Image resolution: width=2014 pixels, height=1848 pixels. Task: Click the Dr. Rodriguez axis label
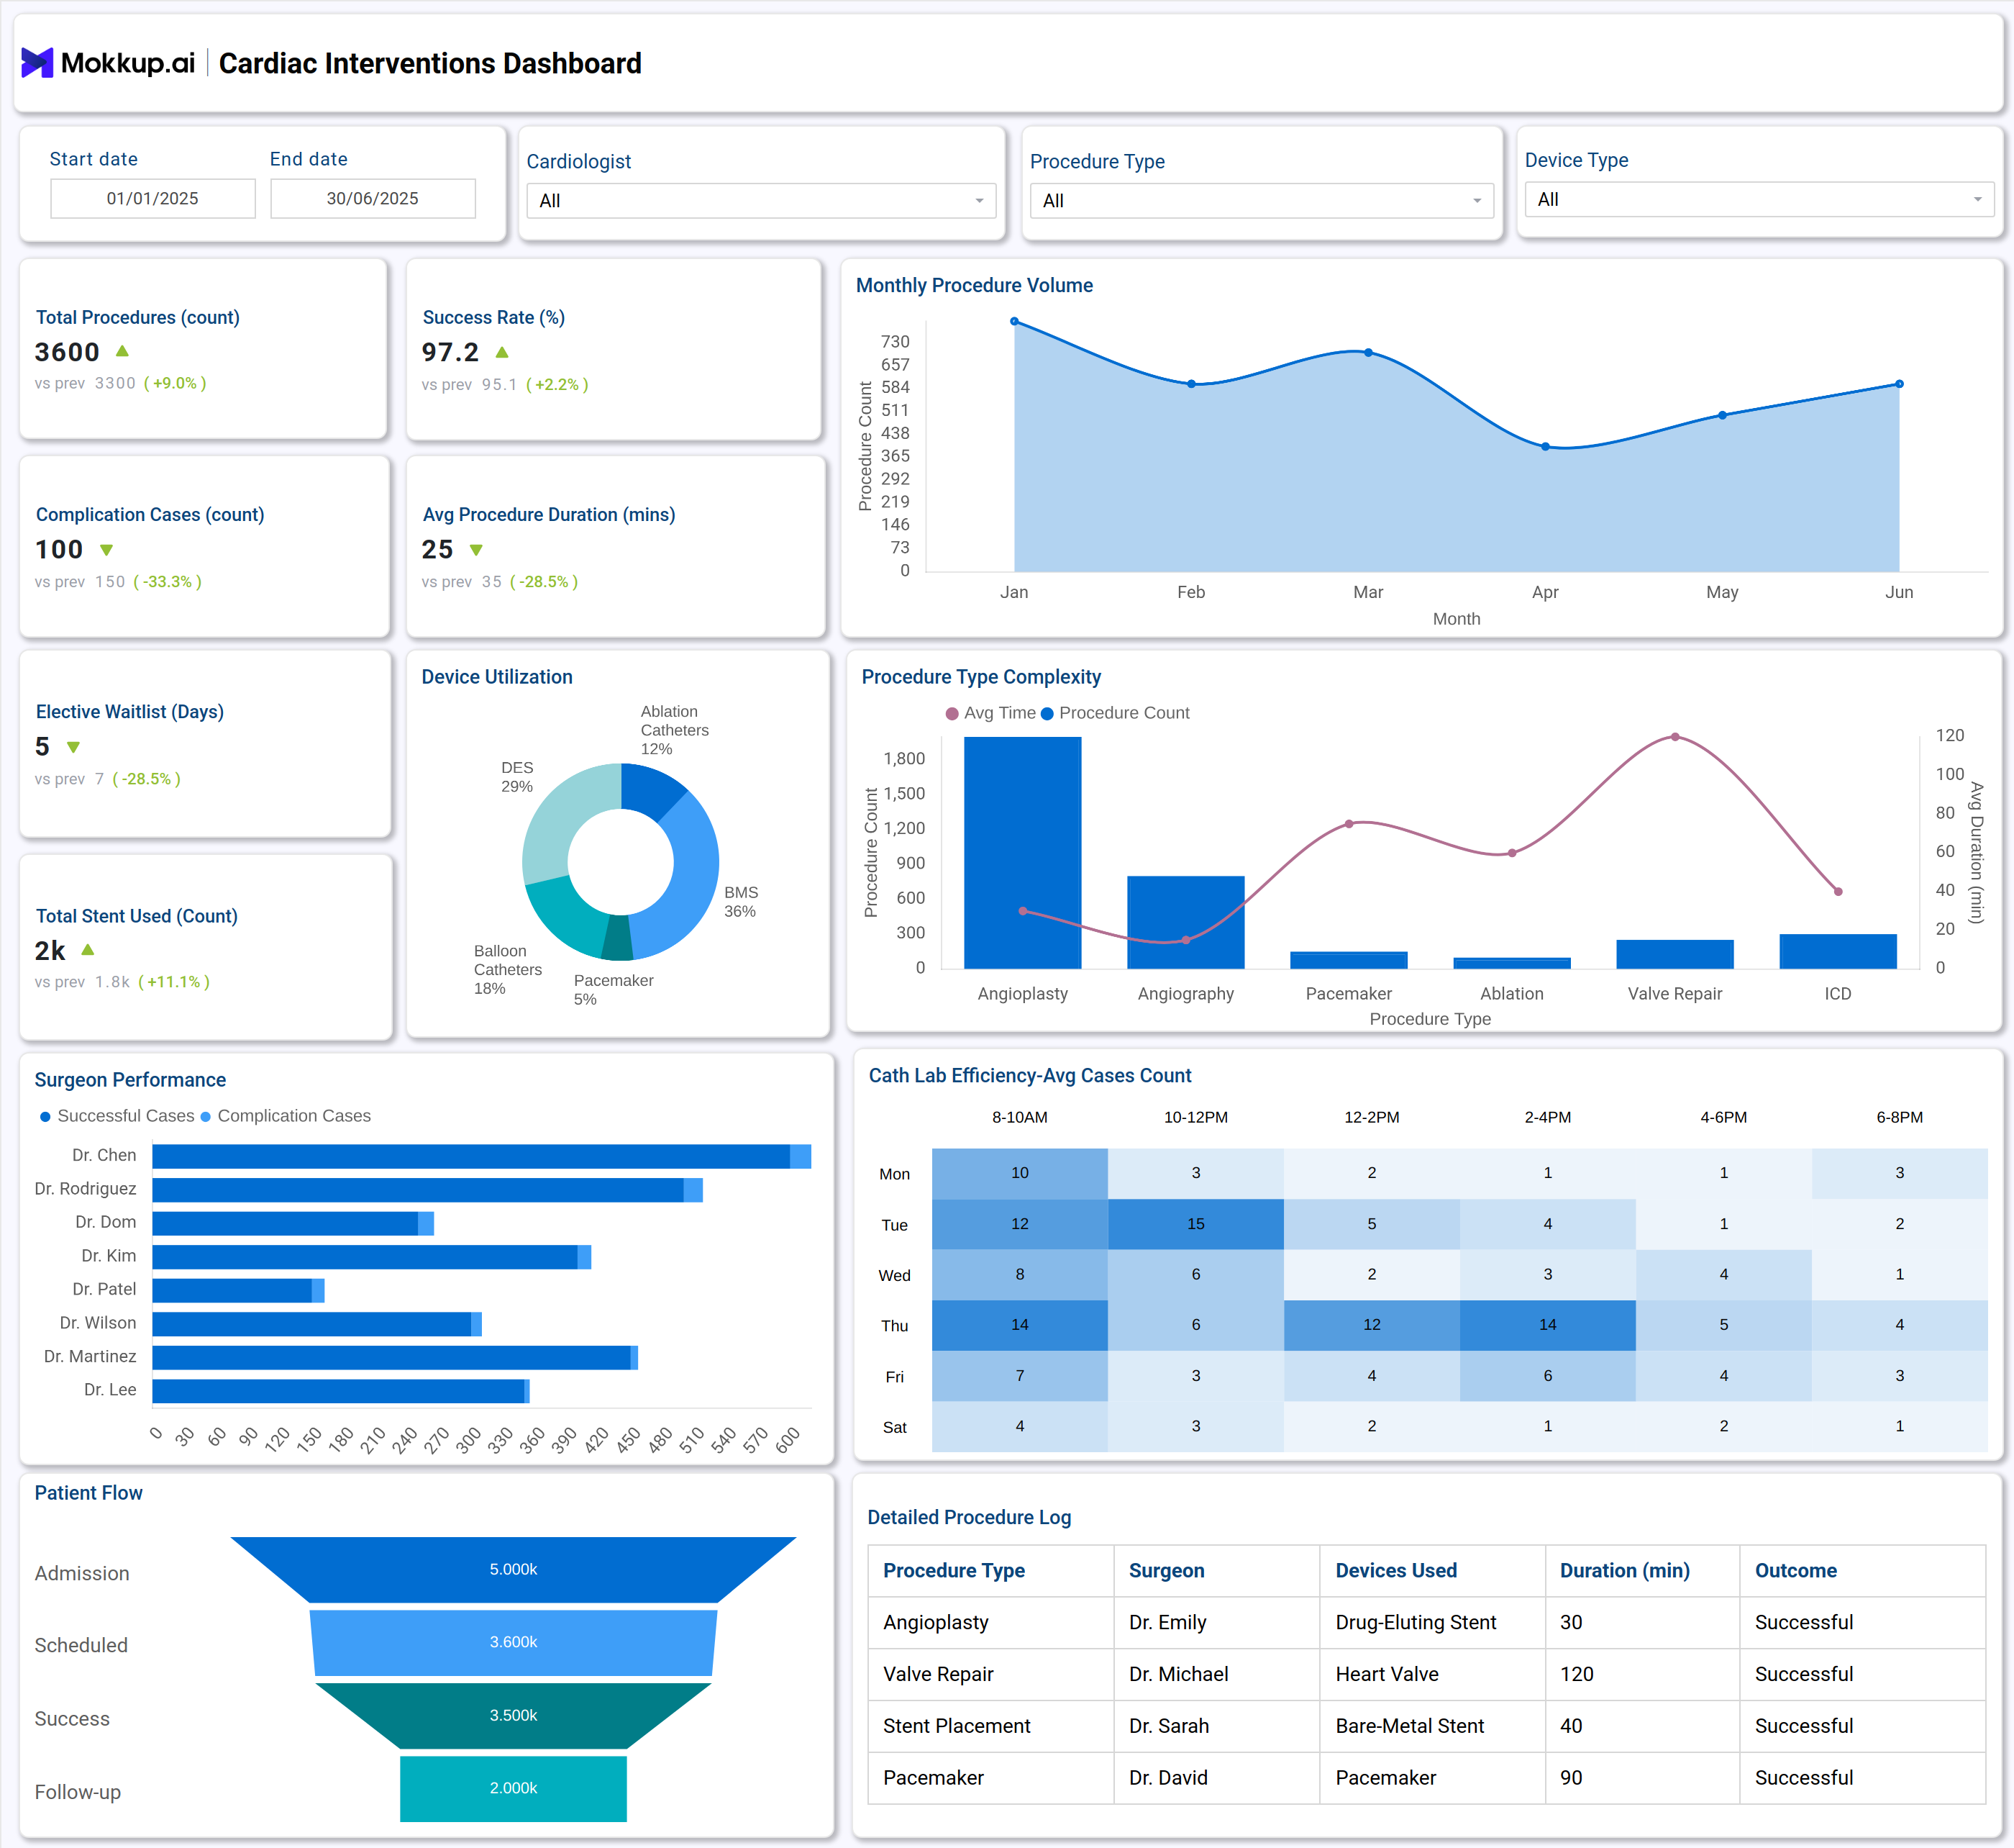coord(85,1190)
